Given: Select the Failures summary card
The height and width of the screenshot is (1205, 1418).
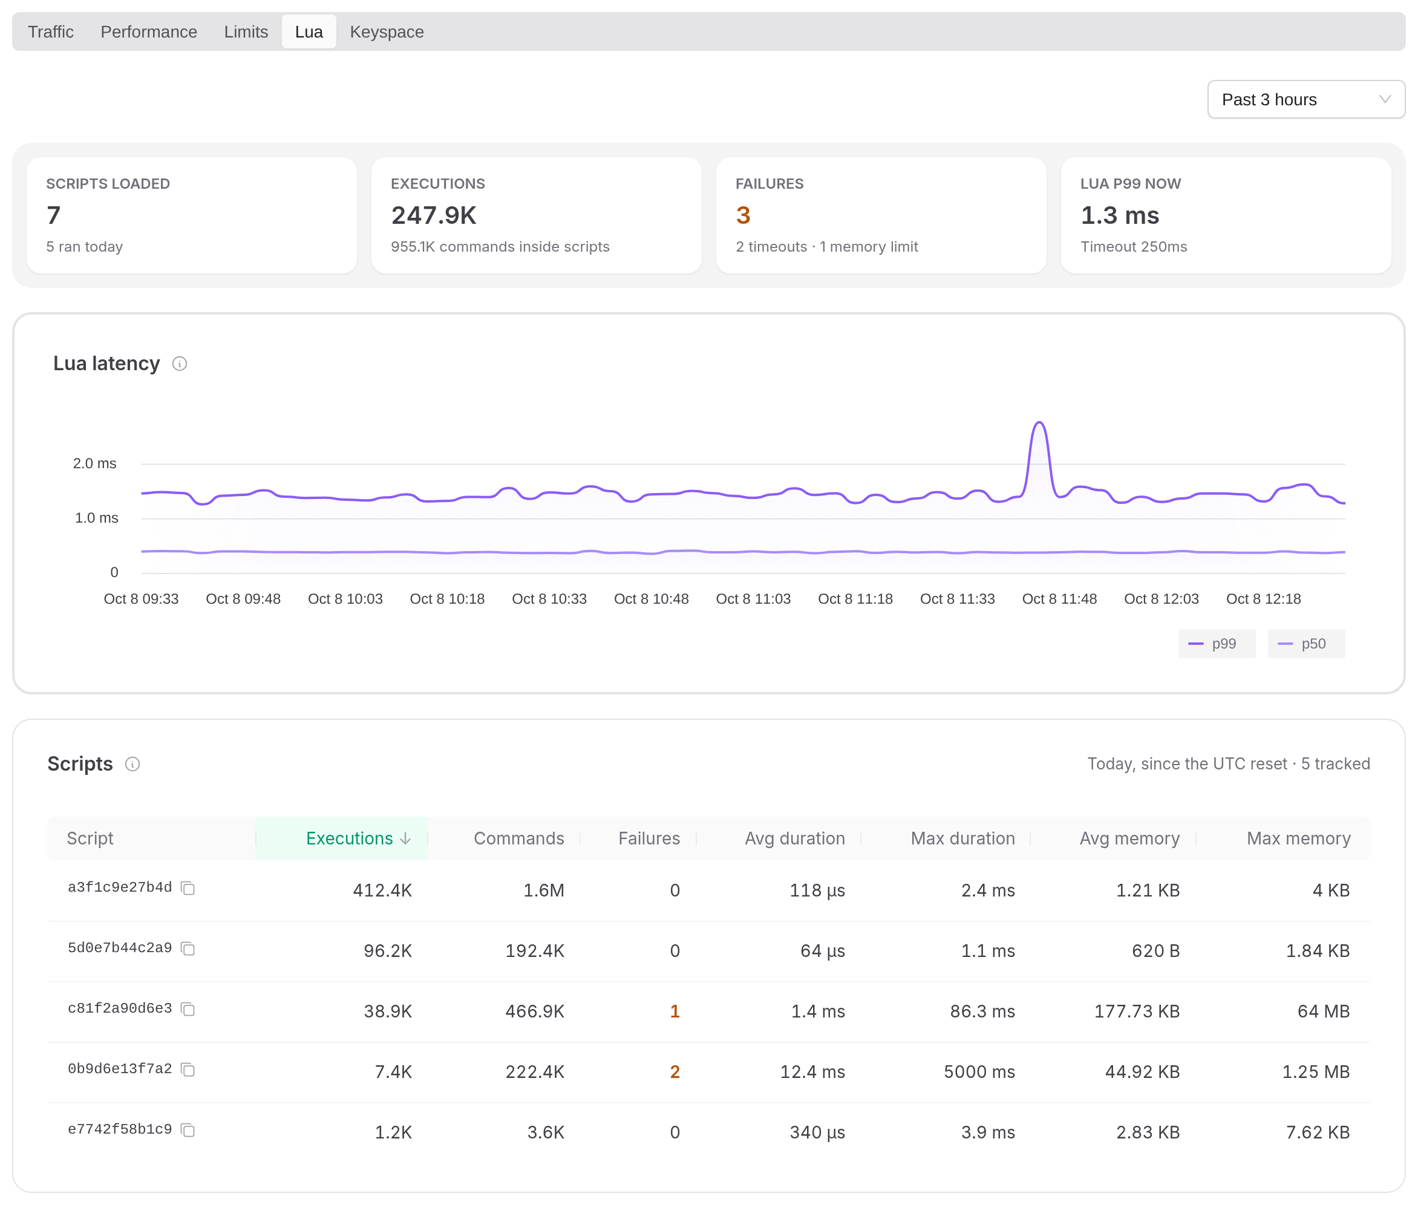Looking at the screenshot, I should pyautogui.click(x=881, y=215).
